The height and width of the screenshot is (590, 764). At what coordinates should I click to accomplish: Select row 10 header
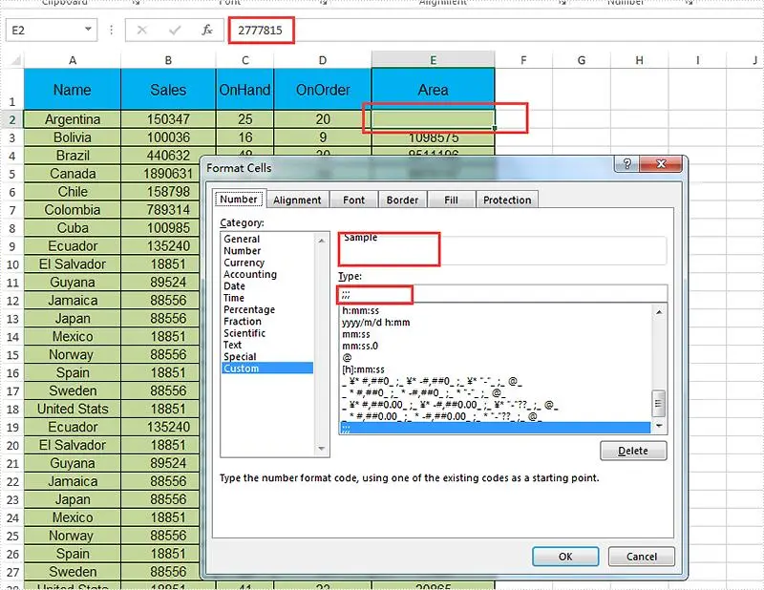(12, 264)
